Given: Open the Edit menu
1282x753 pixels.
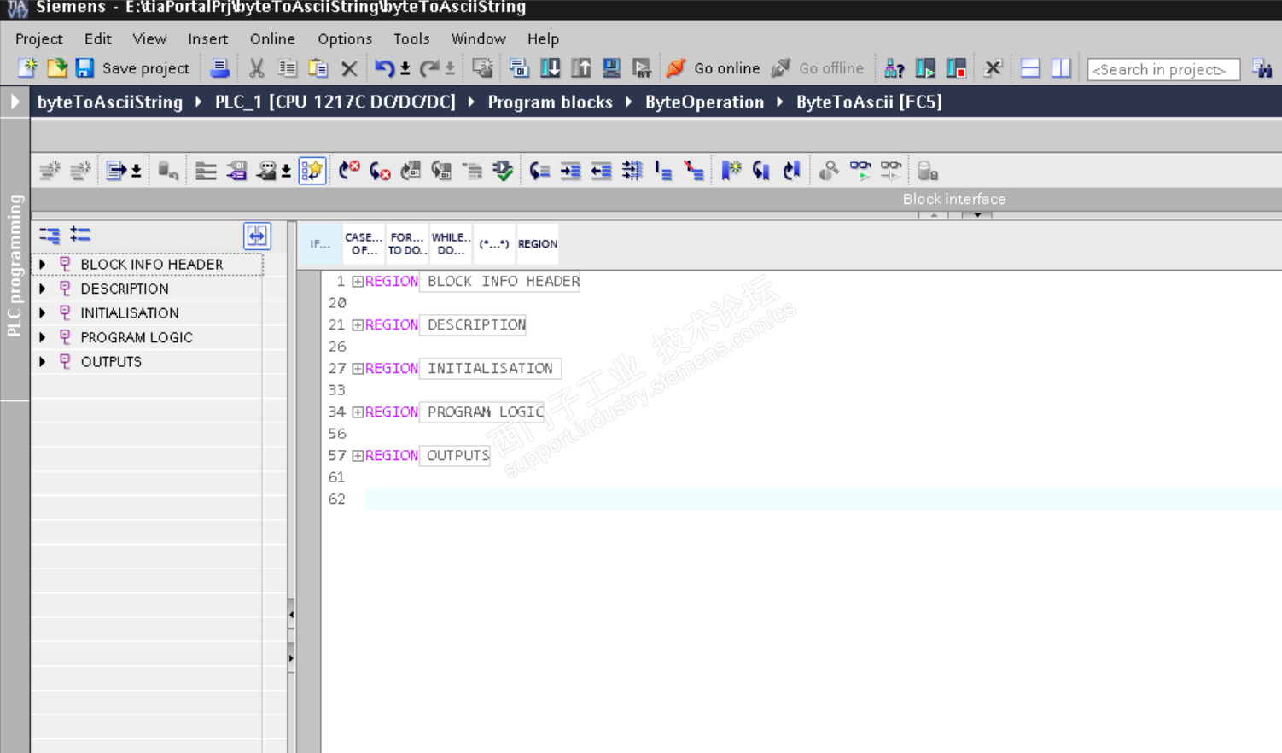Looking at the screenshot, I should (x=97, y=39).
